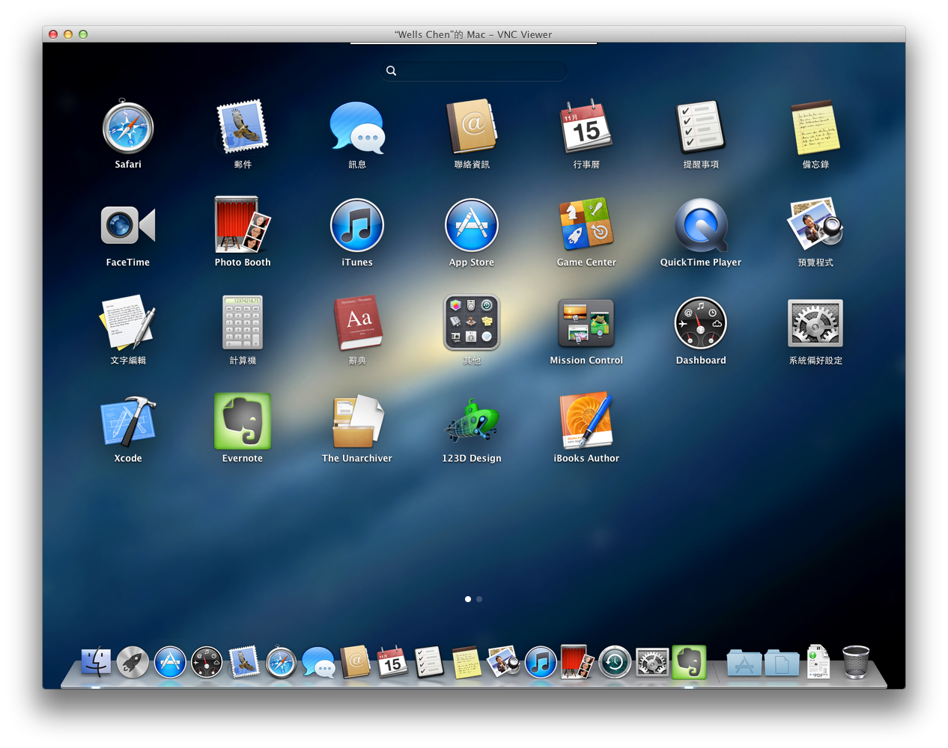
Task: Open 行事曆 (Calendar) in Launchpad grid
Action: coord(586,126)
